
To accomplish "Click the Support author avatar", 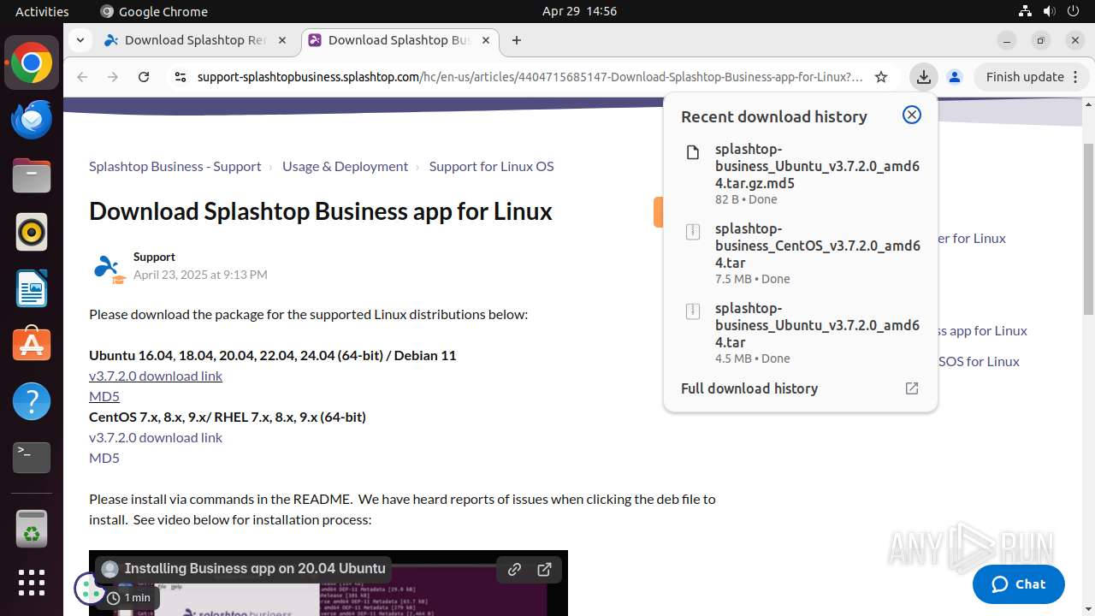I will (108, 269).
